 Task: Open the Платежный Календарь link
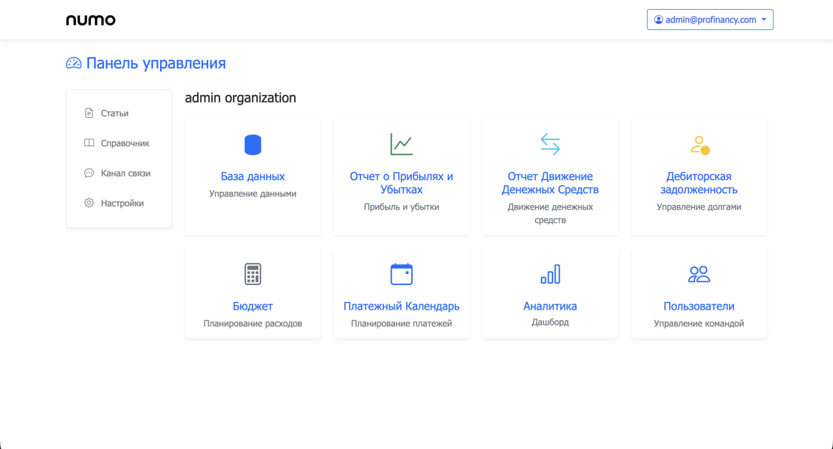(402, 306)
